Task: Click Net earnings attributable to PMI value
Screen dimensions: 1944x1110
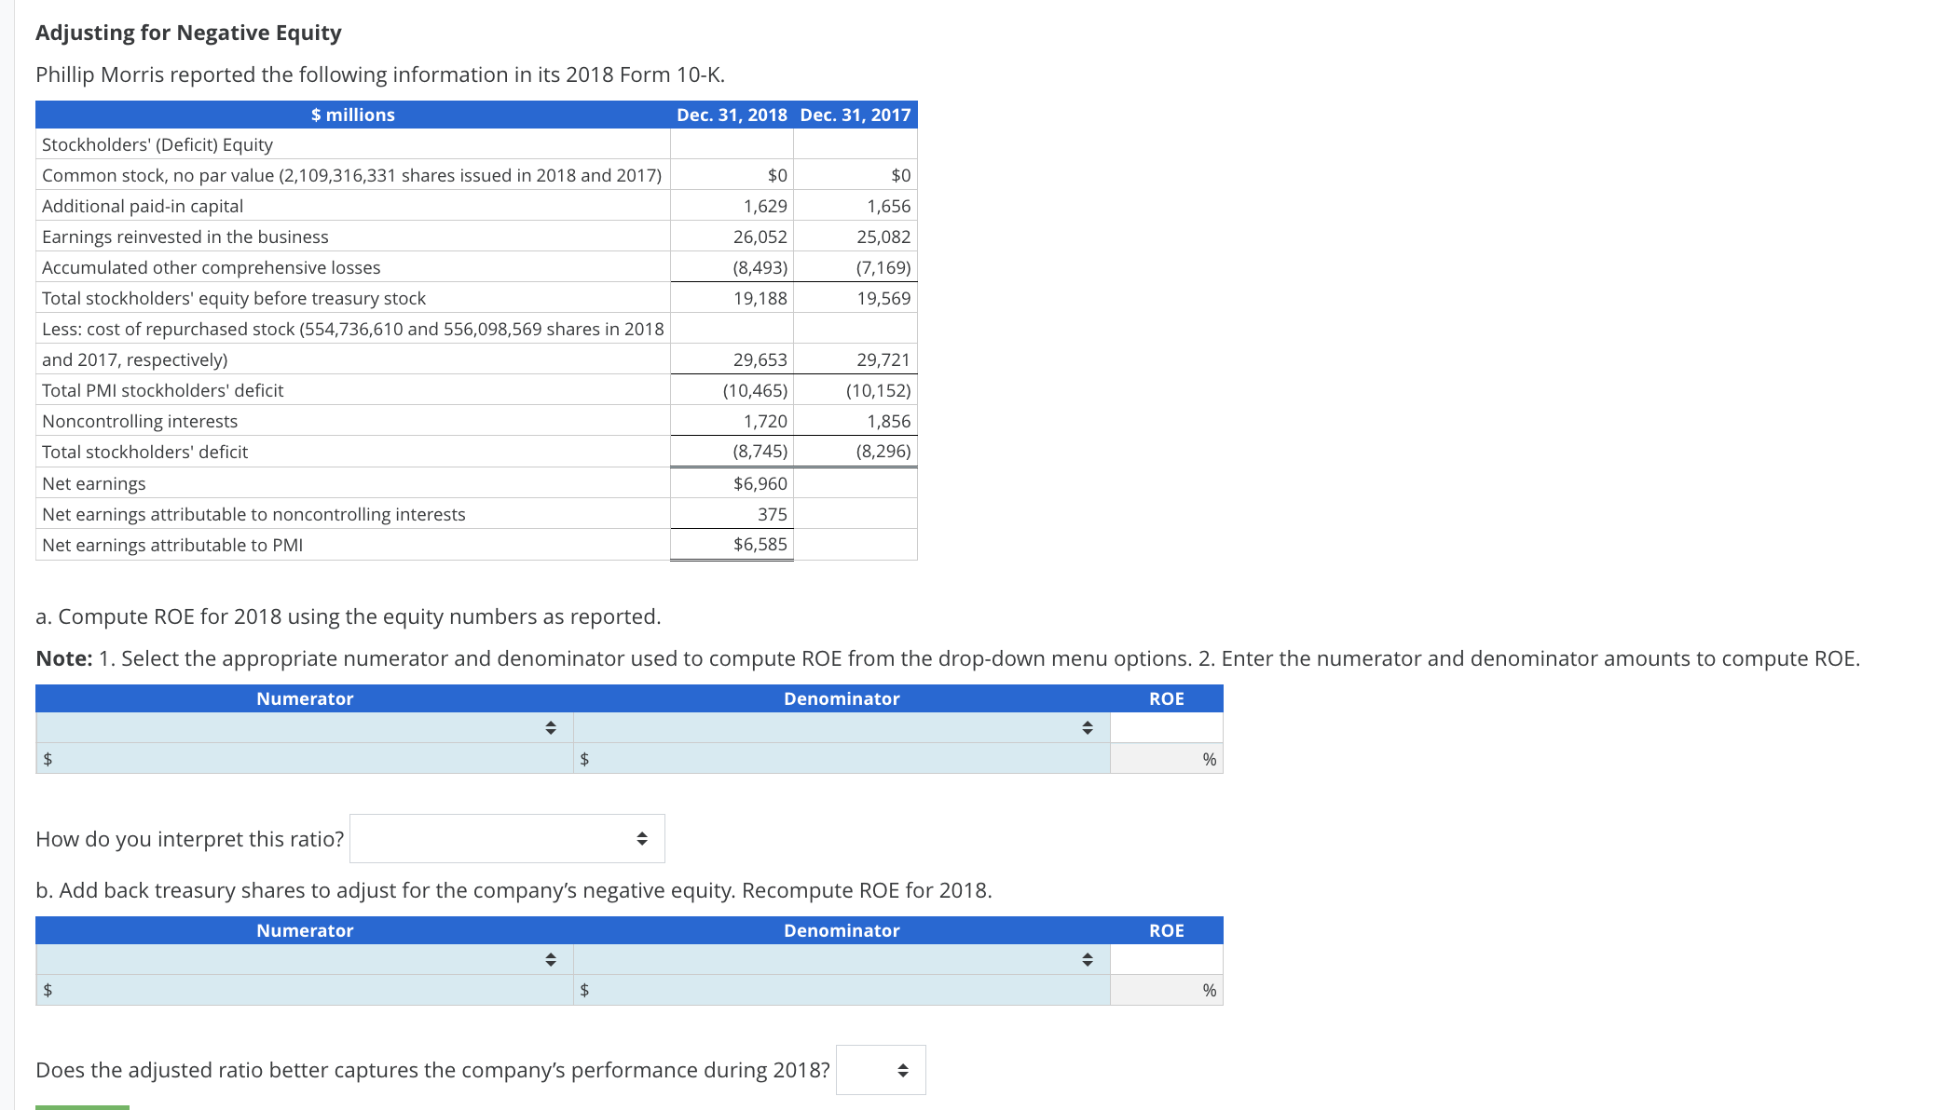Action: tap(760, 545)
